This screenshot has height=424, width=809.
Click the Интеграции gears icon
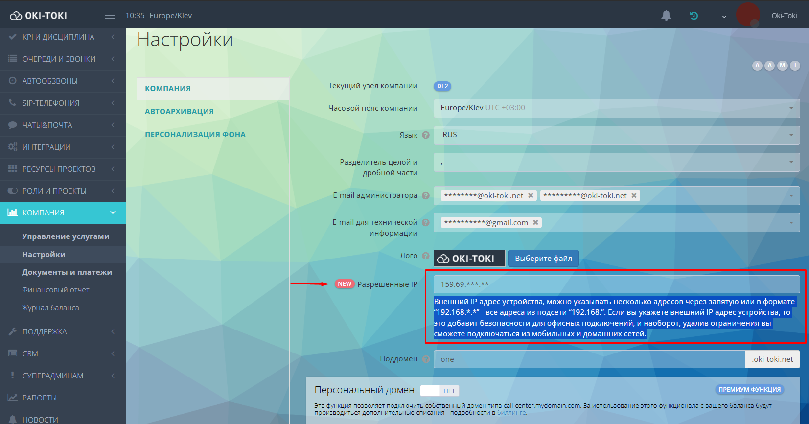(x=13, y=147)
